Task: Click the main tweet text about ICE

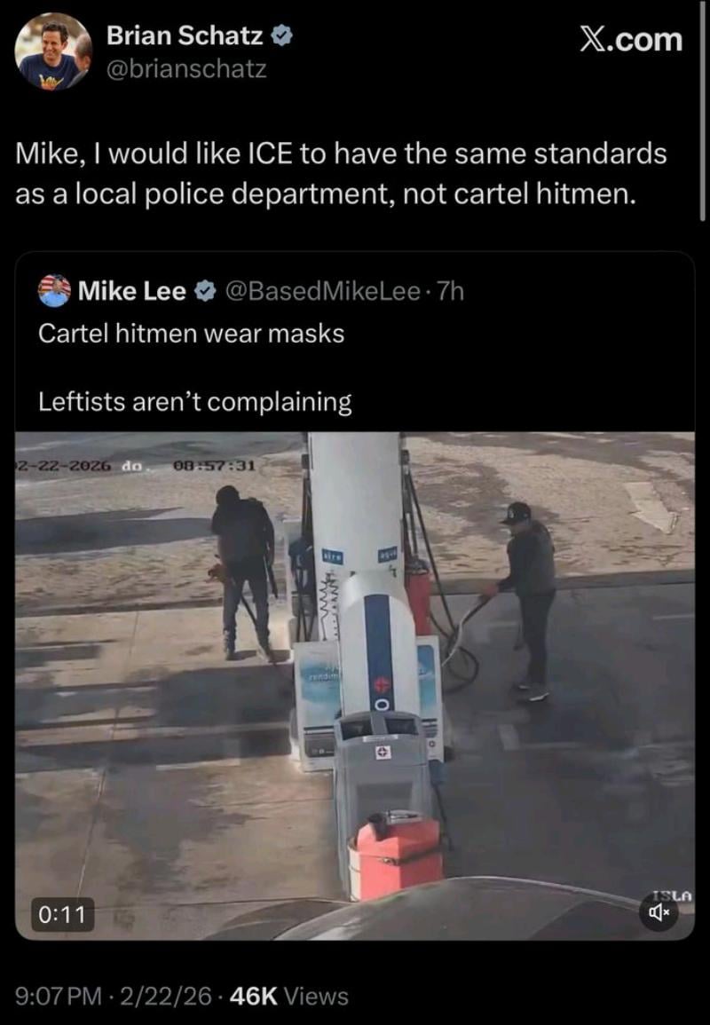Action: coord(341,173)
